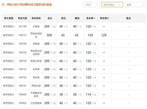Open the 2022 year dropdown
Screen dimensions: 147x109
[92, 5]
